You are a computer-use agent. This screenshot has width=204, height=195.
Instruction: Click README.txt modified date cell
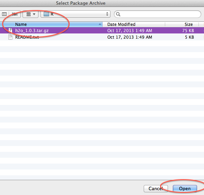coord(130,37)
